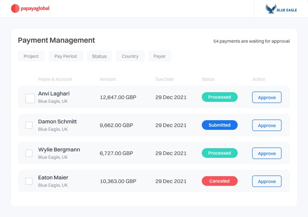
Task: Click the amount 9,662.00 GBP
Action: coord(116,125)
